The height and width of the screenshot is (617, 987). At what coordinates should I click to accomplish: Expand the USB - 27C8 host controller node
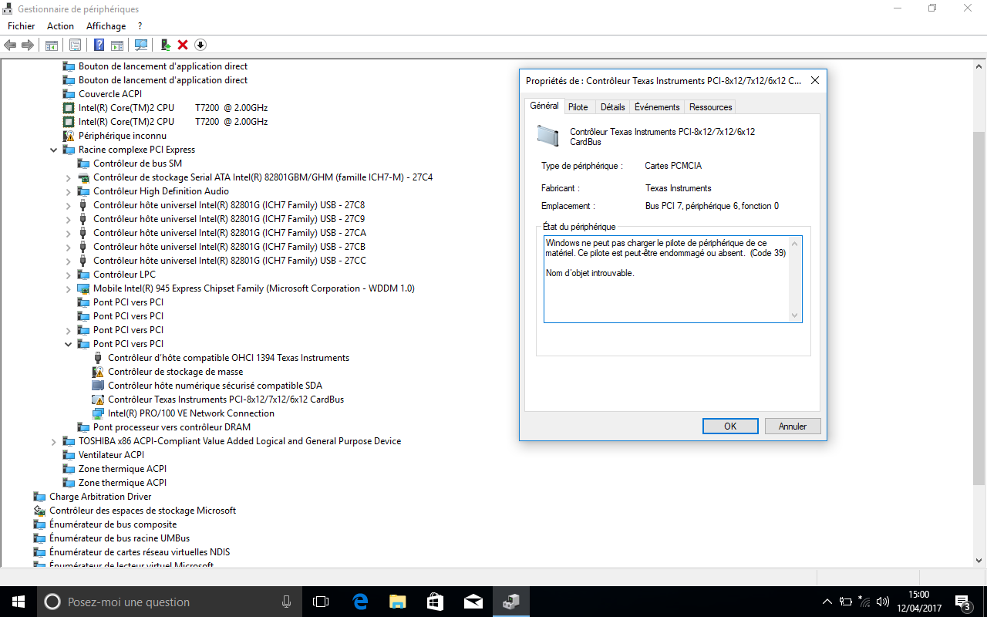pos(69,205)
